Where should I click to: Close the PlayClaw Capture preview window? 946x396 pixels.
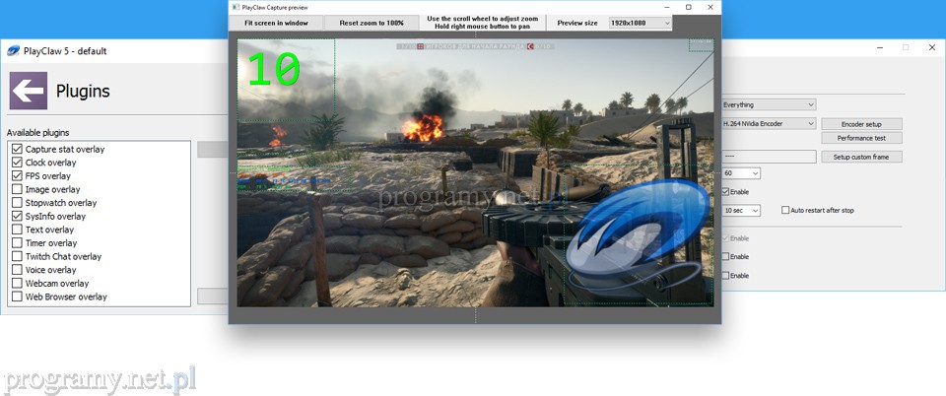click(711, 7)
